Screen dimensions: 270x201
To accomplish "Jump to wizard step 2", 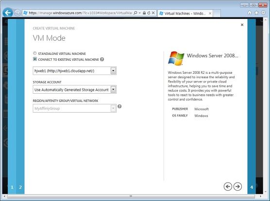I will pos(20,187).
